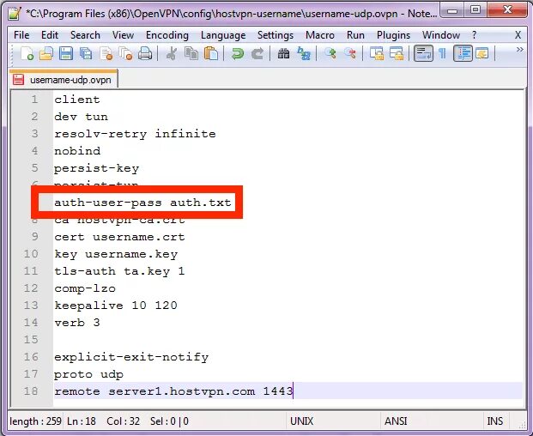Click the 'dev tun' line

(81, 117)
